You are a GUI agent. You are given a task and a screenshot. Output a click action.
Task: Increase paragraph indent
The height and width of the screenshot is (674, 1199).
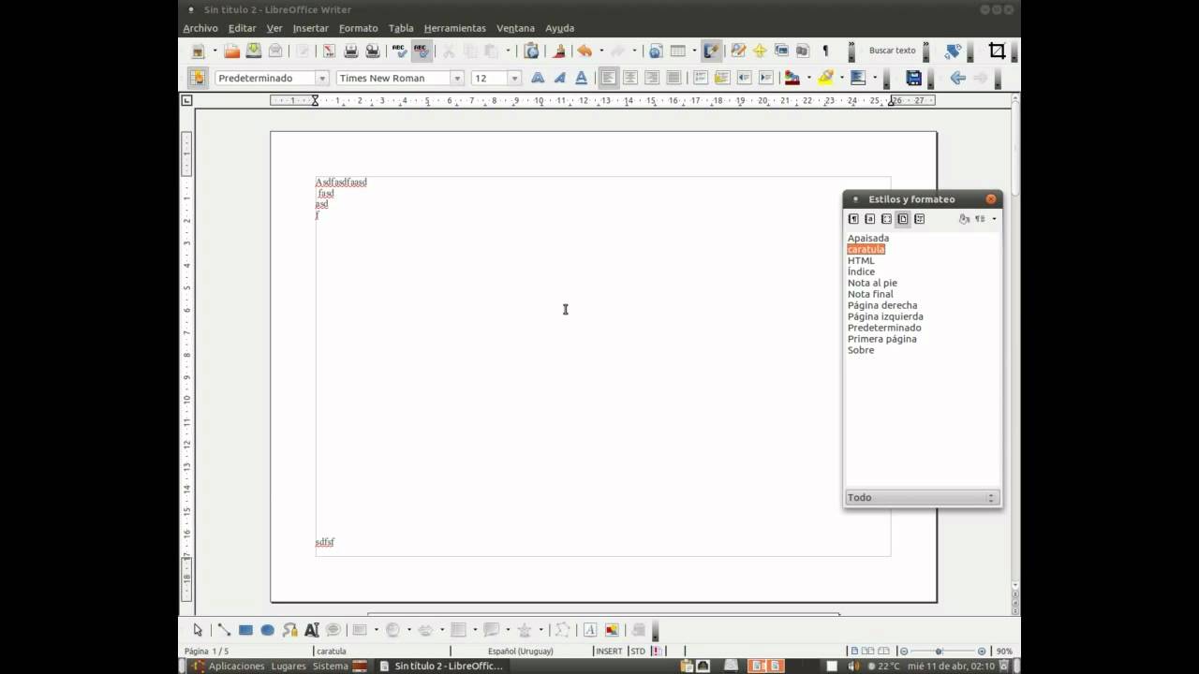pyautogui.click(x=765, y=78)
